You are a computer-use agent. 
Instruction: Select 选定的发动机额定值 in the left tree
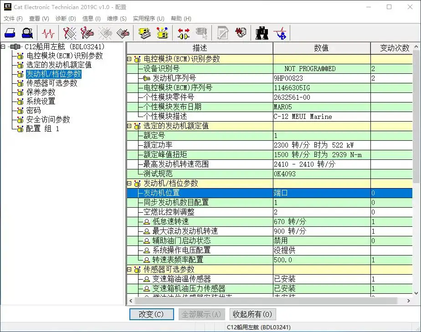tap(59, 65)
